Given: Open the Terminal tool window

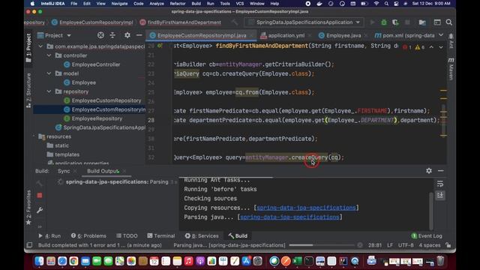Looking at the screenshot, I should [161, 236].
